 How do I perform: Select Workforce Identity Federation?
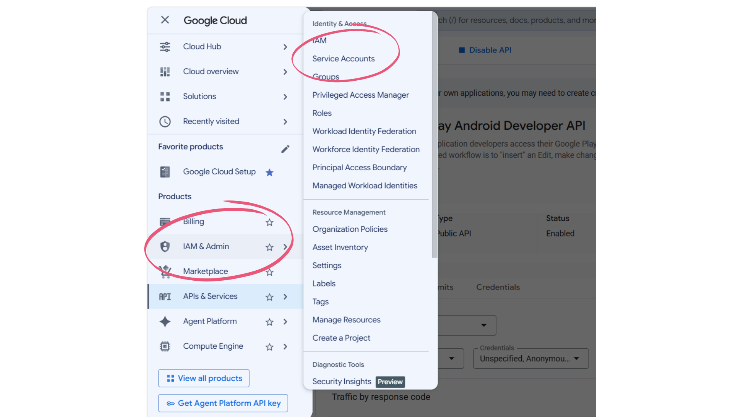366,149
